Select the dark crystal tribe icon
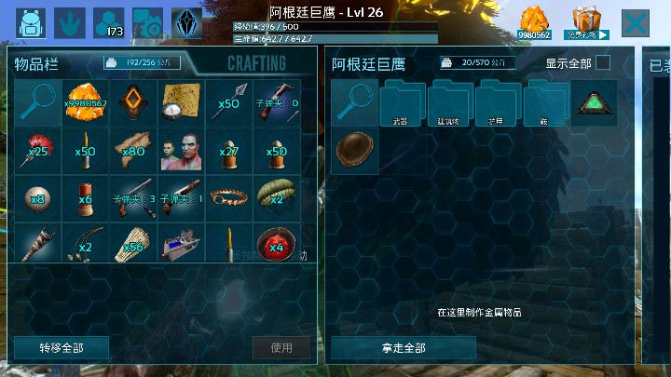Viewport: 671px width, 377px height. click(x=187, y=22)
